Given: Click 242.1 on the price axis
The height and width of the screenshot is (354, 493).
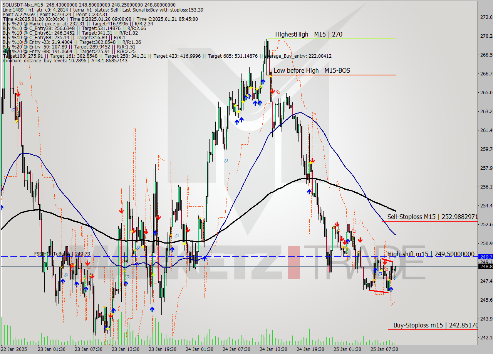Looking at the screenshot, I should tap(486, 337).
